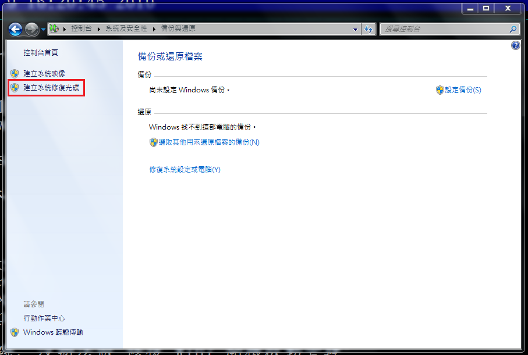Click 建立系統映像 sidebar link
528x355 pixels.
(44, 73)
